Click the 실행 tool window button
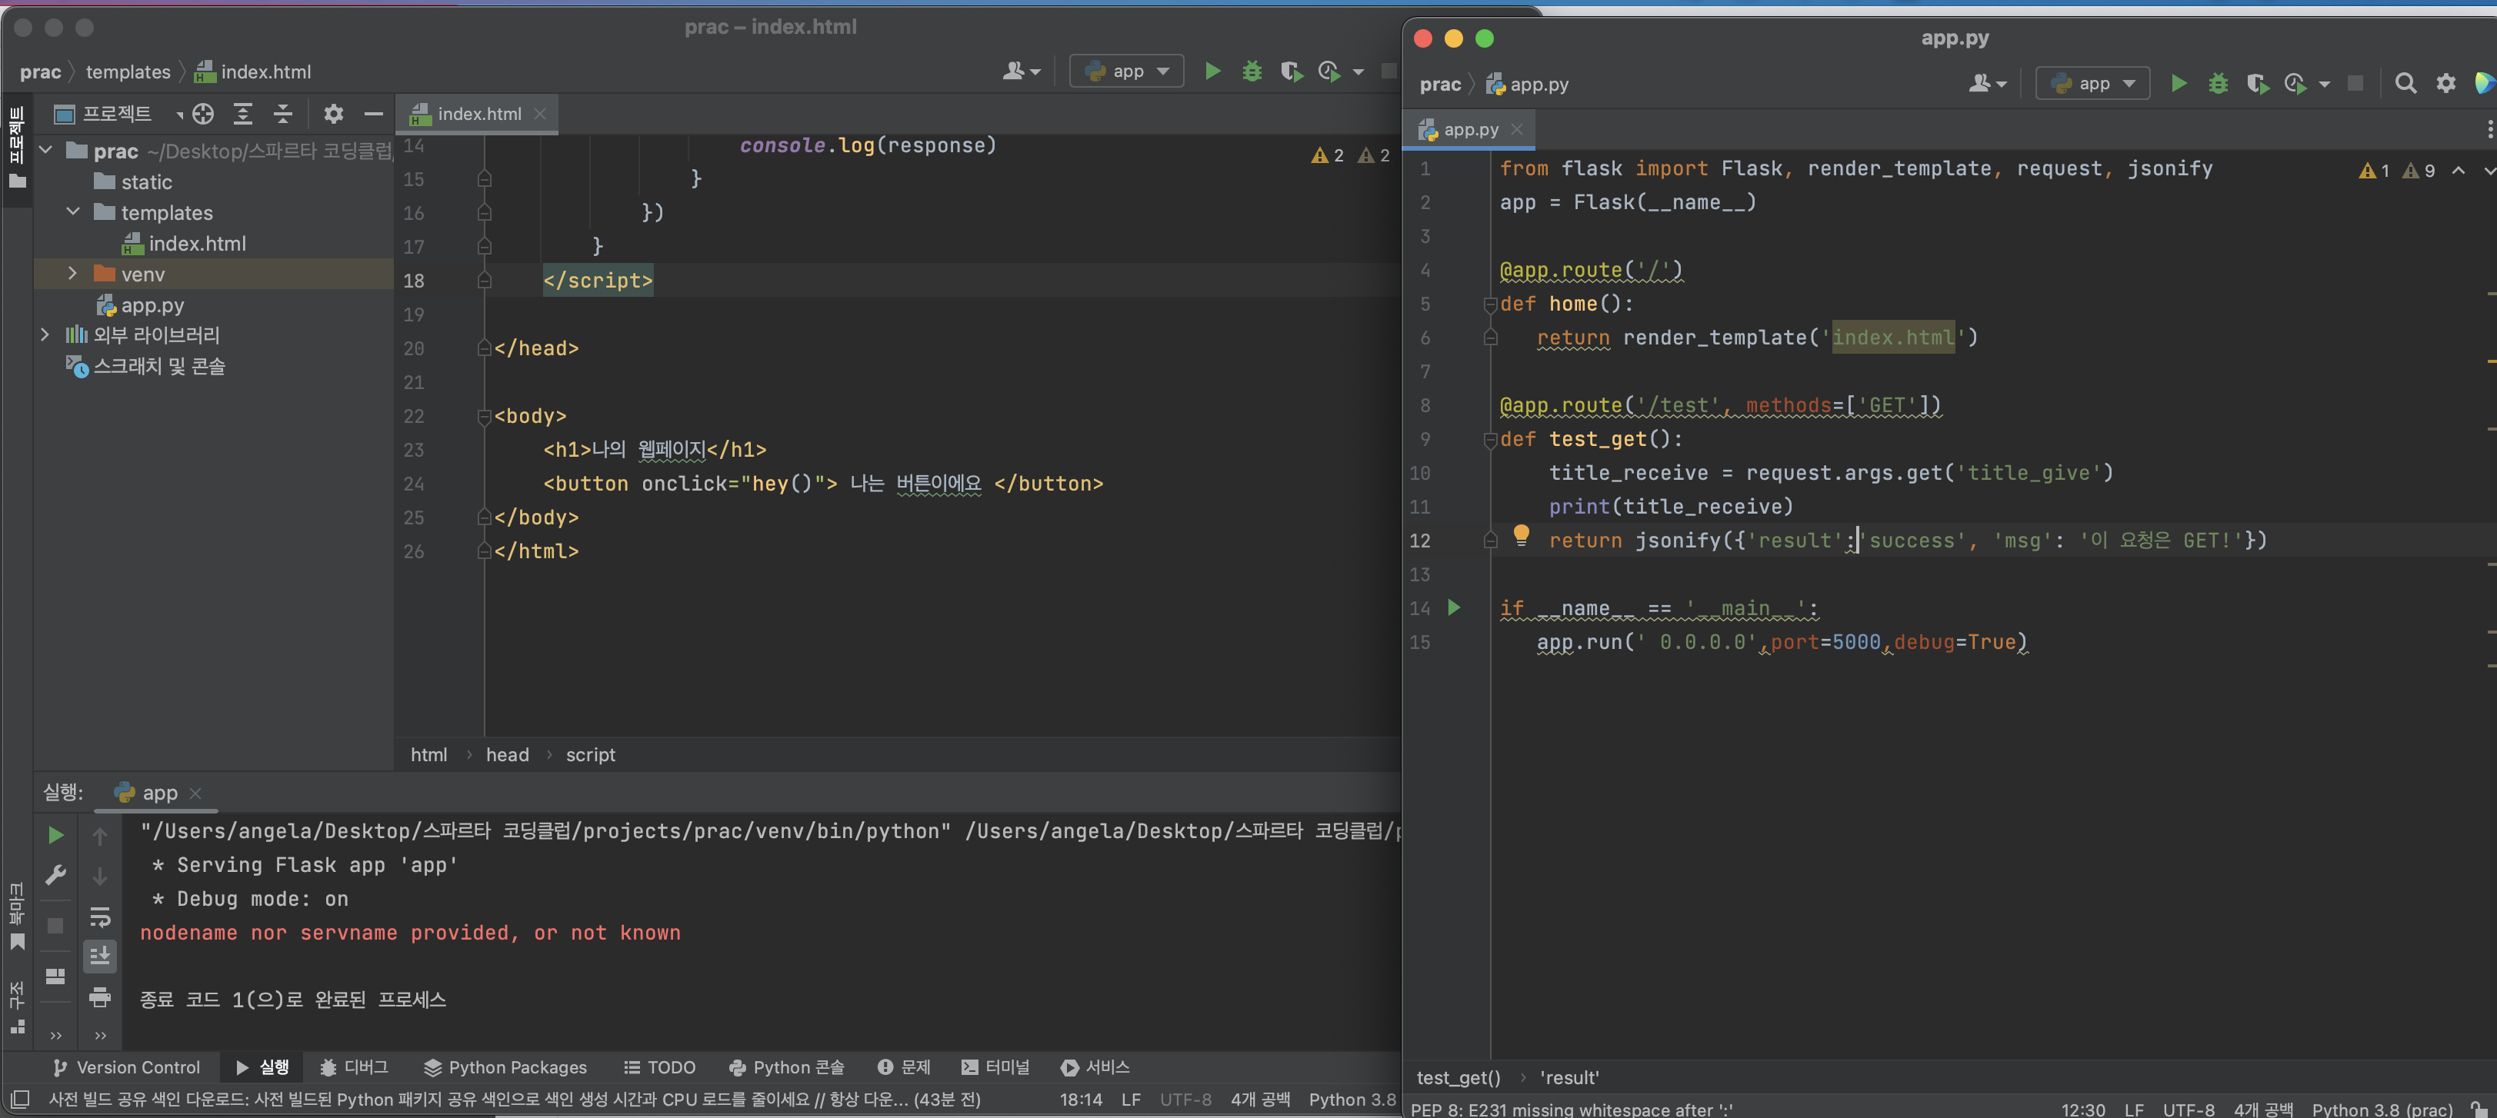The width and height of the screenshot is (2497, 1118). click(x=262, y=1066)
